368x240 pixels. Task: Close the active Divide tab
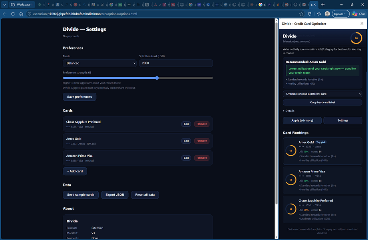coord(314,4)
